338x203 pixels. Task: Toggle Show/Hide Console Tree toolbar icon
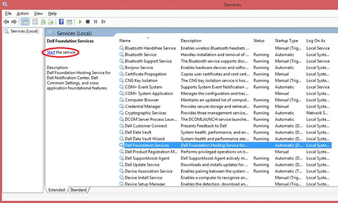[25, 22]
